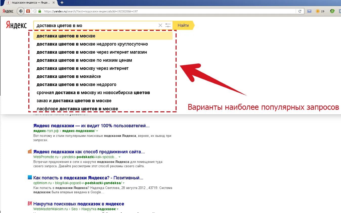The image size is (341, 213).
Task: Choose suggestion заказ и доставка цветов в москве
Action: click(x=103, y=101)
